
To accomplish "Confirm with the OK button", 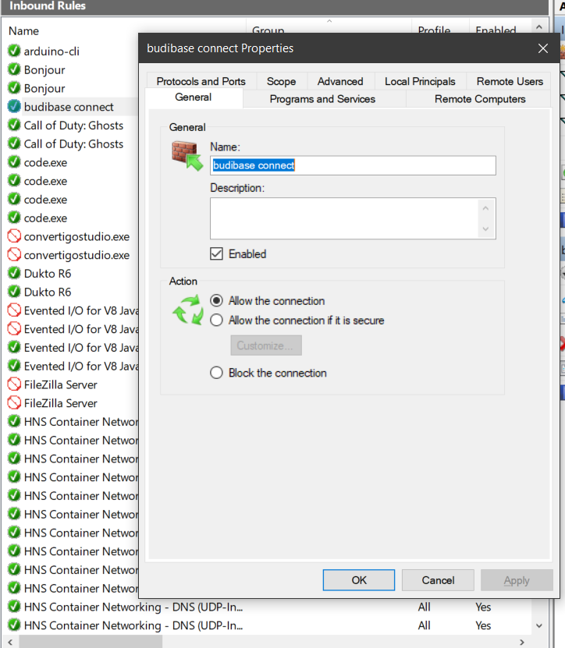I will tap(359, 580).
